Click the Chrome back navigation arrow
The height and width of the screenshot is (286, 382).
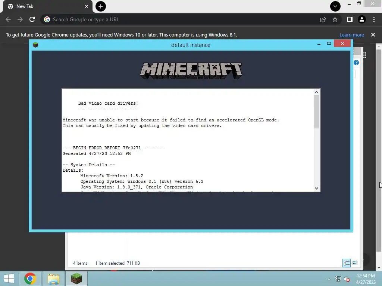tap(8, 19)
